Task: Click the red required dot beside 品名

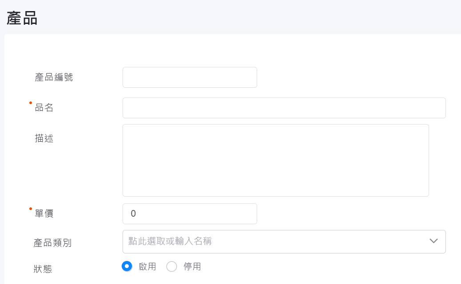Action: click(31, 103)
